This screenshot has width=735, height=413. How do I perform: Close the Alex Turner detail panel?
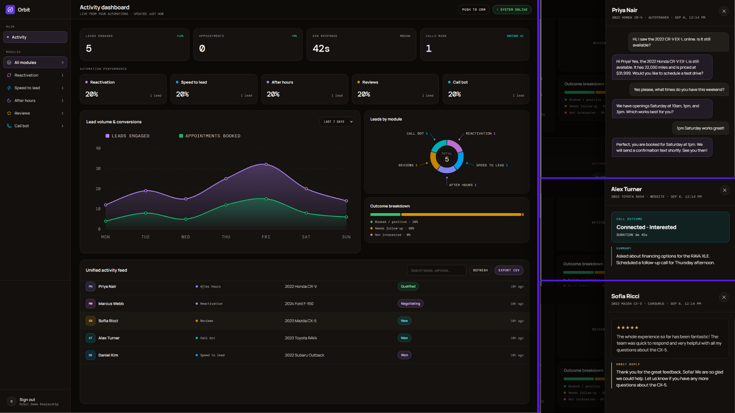pos(724,190)
